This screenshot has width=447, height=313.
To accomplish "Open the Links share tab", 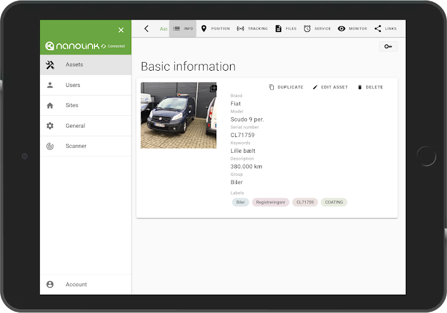I will pyautogui.click(x=386, y=29).
